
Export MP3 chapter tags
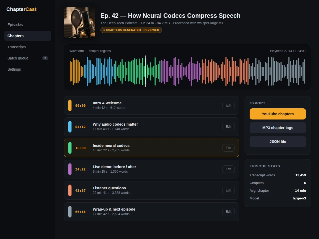278,128
